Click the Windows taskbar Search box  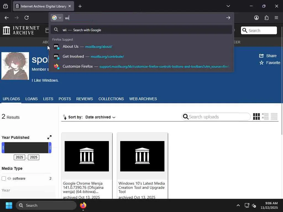(x=46, y=205)
